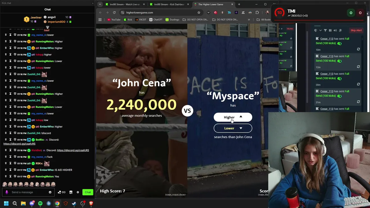The height and width of the screenshot is (208, 370).
Task: Click username EmberWho on IS AID HIGHER message
Action: [x=47, y=170]
